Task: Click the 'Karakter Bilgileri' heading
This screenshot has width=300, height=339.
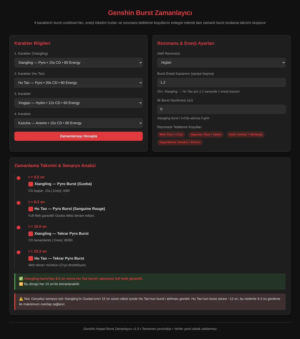Action: (x=32, y=43)
